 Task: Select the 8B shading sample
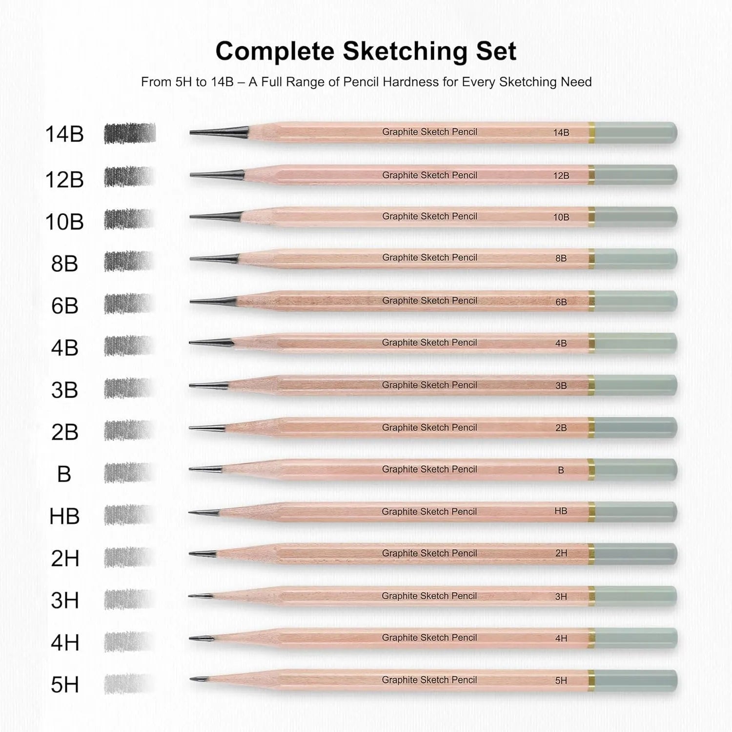130,262
